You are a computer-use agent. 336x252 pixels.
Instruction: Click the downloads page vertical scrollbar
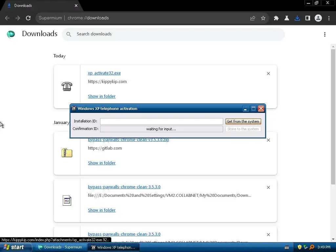point(333,117)
